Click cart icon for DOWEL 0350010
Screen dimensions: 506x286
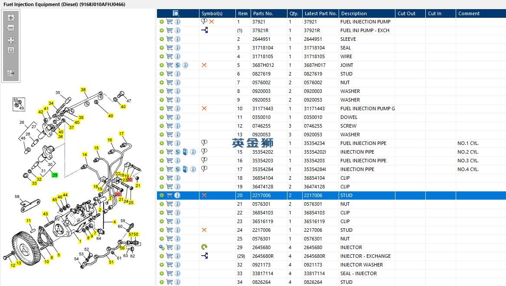(170, 117)
